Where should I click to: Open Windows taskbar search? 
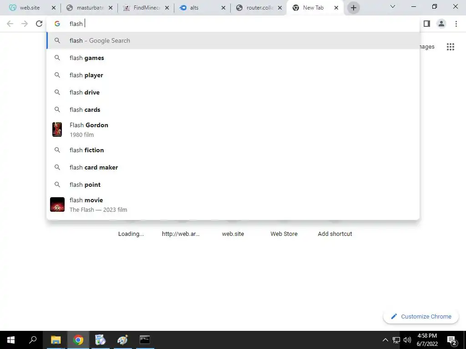coord(33,340)
